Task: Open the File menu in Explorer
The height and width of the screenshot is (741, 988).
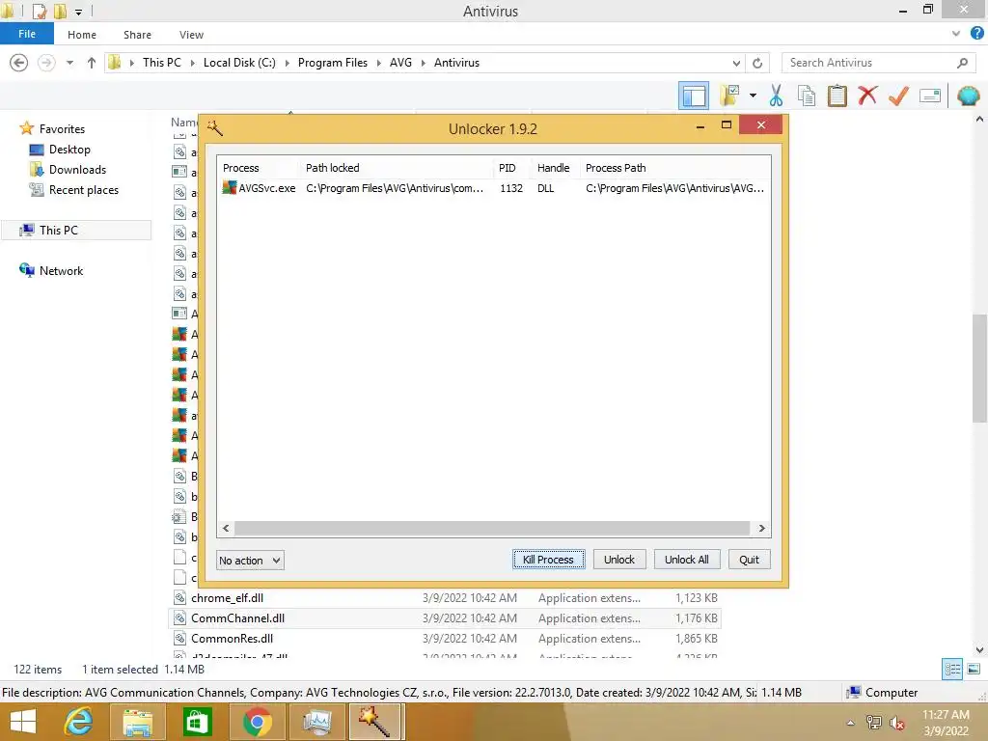Action: tap(27, 34)
